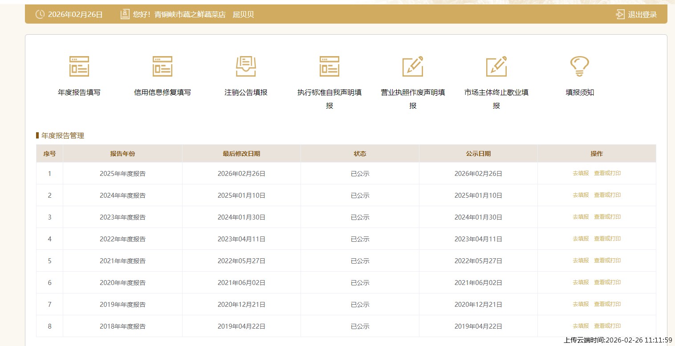Click the 填报须知 lightbulb icon

(580, 66)
